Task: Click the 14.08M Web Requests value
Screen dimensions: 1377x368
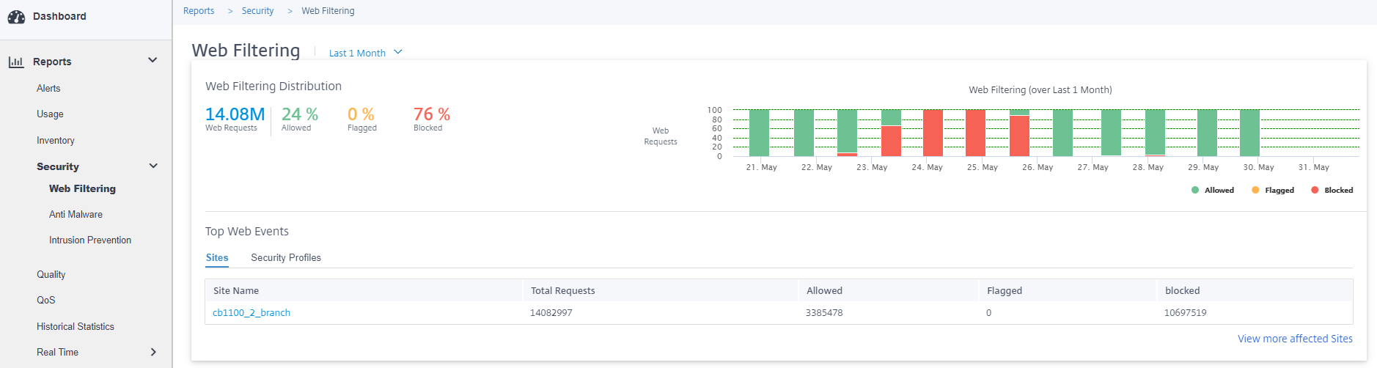Action: pos(235,114)
